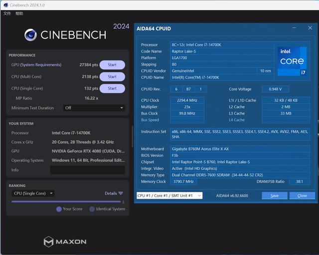
Task: Click the Cinebench title bar app icon
Action: [x=6, y=5]
